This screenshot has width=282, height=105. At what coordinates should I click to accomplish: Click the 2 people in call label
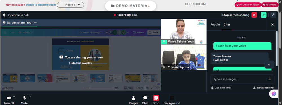18,15
